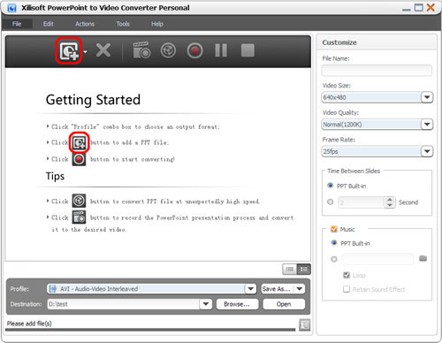Click the 25fps frame rate value
442x343 pixels.
[331, 151]
